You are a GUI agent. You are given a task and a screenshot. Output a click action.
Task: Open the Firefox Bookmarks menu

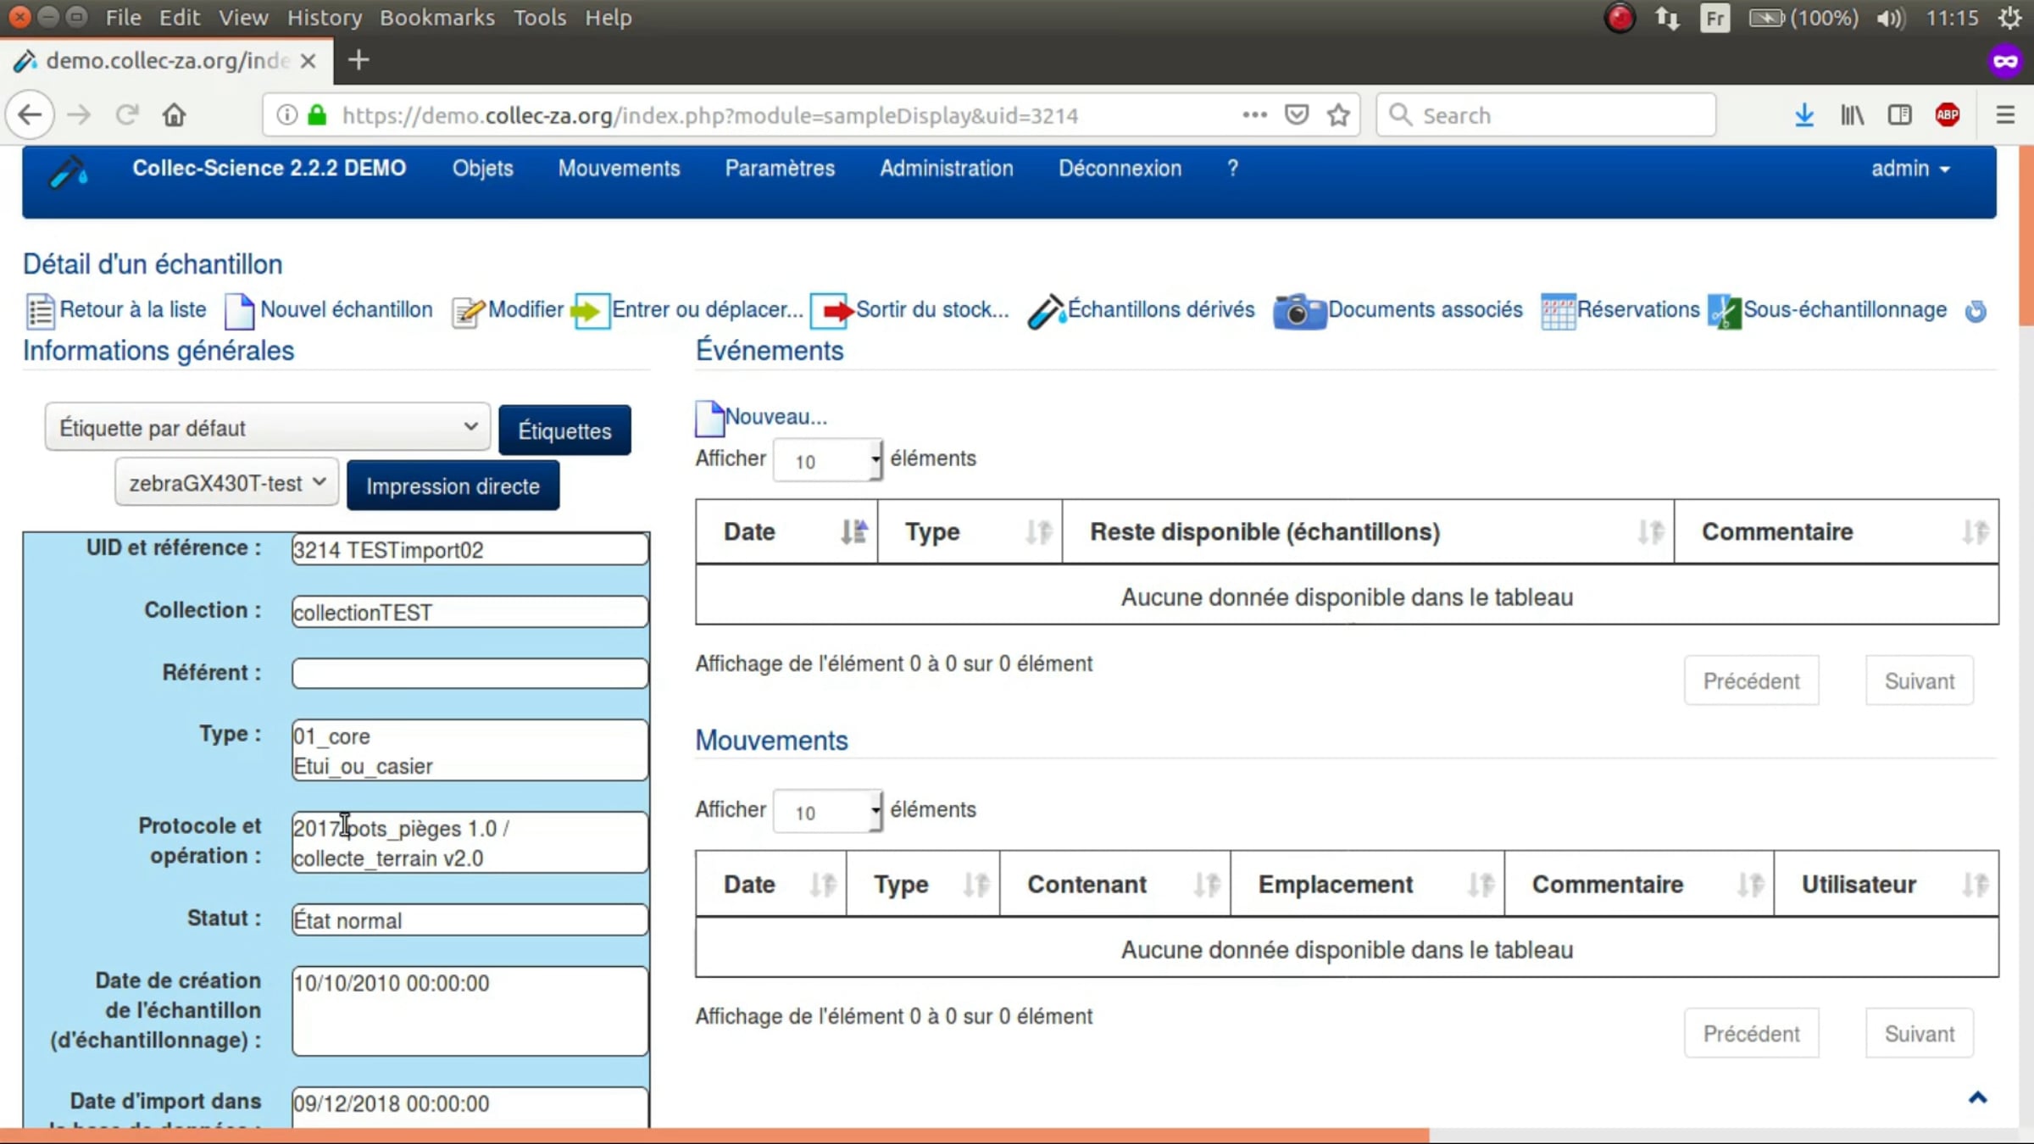coord(436,18)
